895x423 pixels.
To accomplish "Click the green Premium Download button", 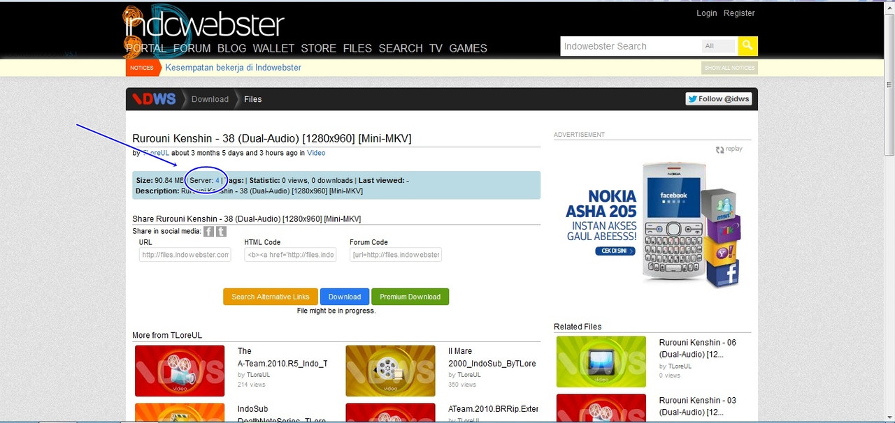I will pyautogui.click(x=410, y=297).
